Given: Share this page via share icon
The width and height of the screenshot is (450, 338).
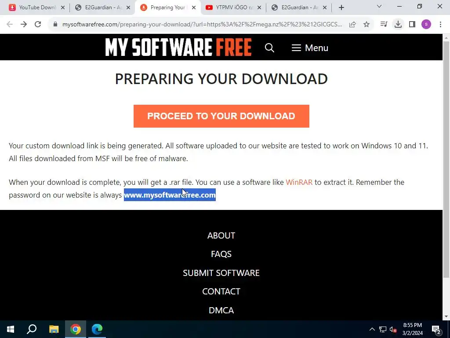Looking at the screenshot, I should [x=352, y=25].
